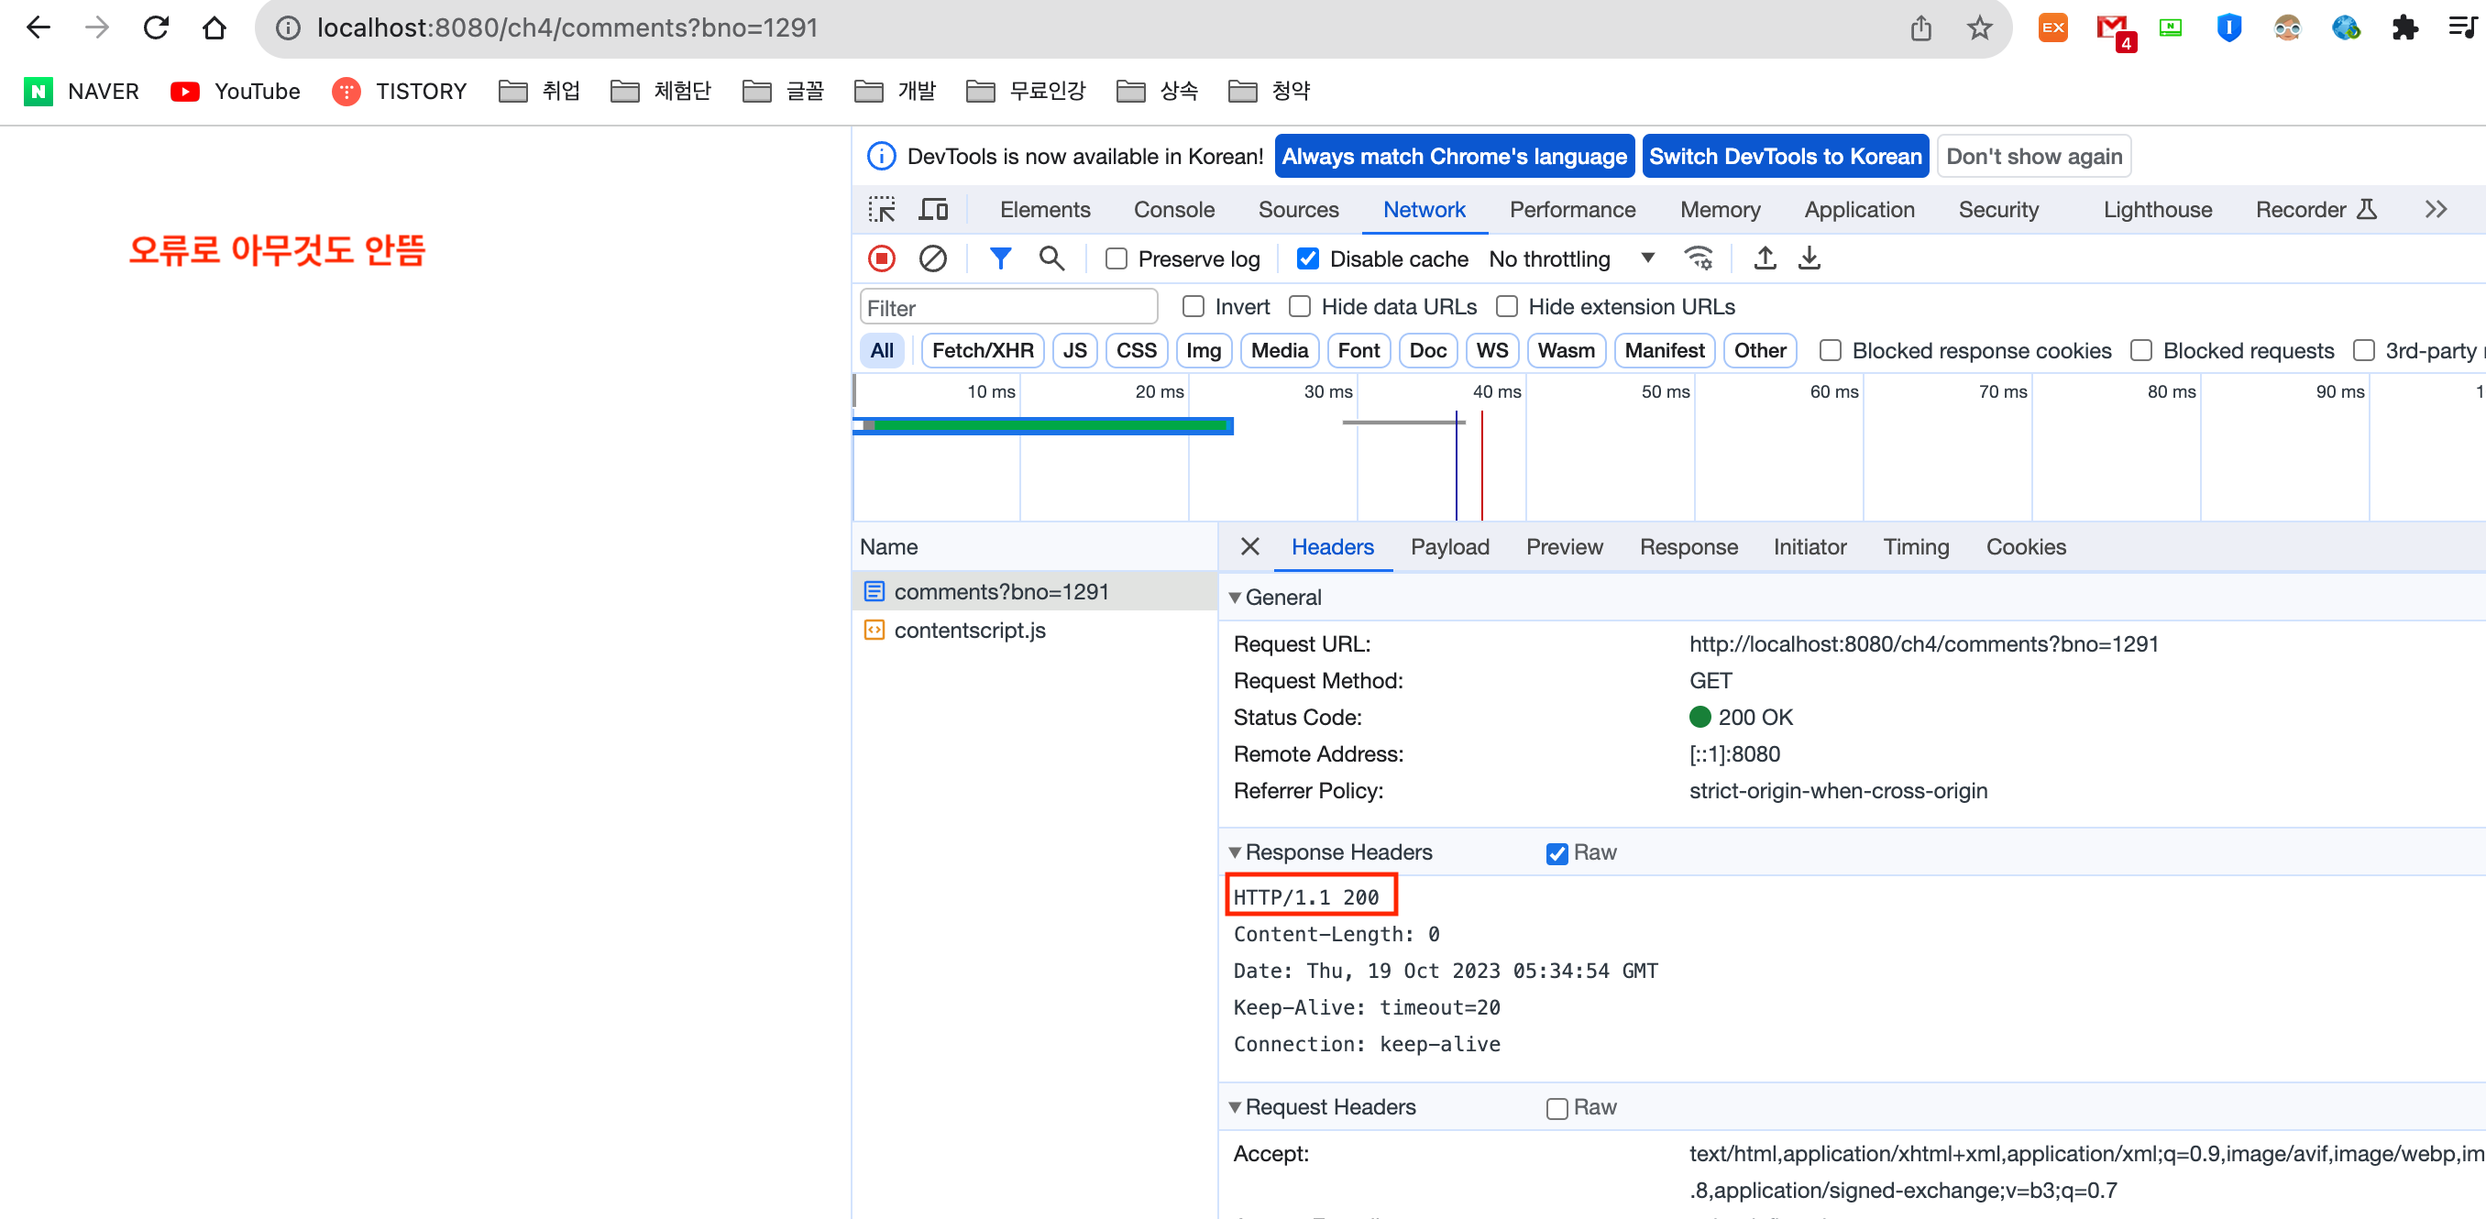The image size is (2486, 1219).
Task: Enable the Preserve log checkbox
Action: [x=1116, y=258]
